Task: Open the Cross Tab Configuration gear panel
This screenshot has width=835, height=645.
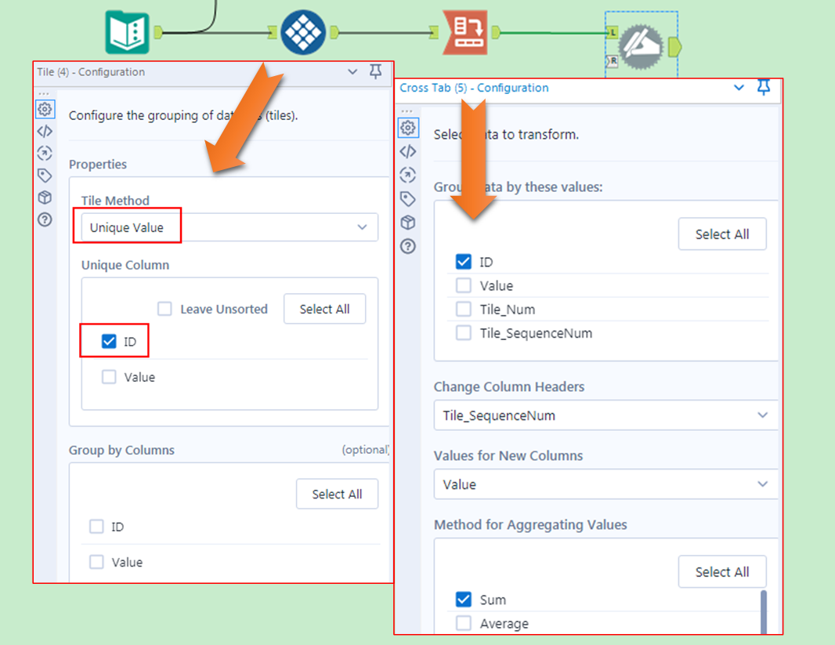Action: pyautogui.click(x=408, y=127)
